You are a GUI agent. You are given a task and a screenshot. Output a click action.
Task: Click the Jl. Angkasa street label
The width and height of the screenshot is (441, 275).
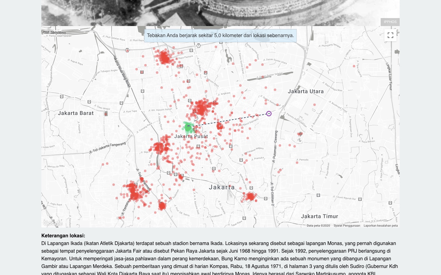click(224, 94)
